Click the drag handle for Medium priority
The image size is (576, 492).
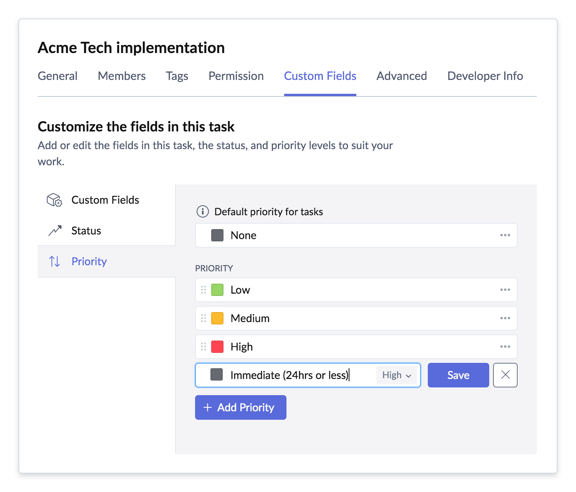[204, 318]
